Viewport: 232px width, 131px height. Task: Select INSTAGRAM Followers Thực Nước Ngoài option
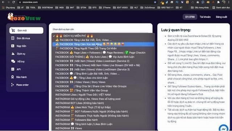coord(103,116)
